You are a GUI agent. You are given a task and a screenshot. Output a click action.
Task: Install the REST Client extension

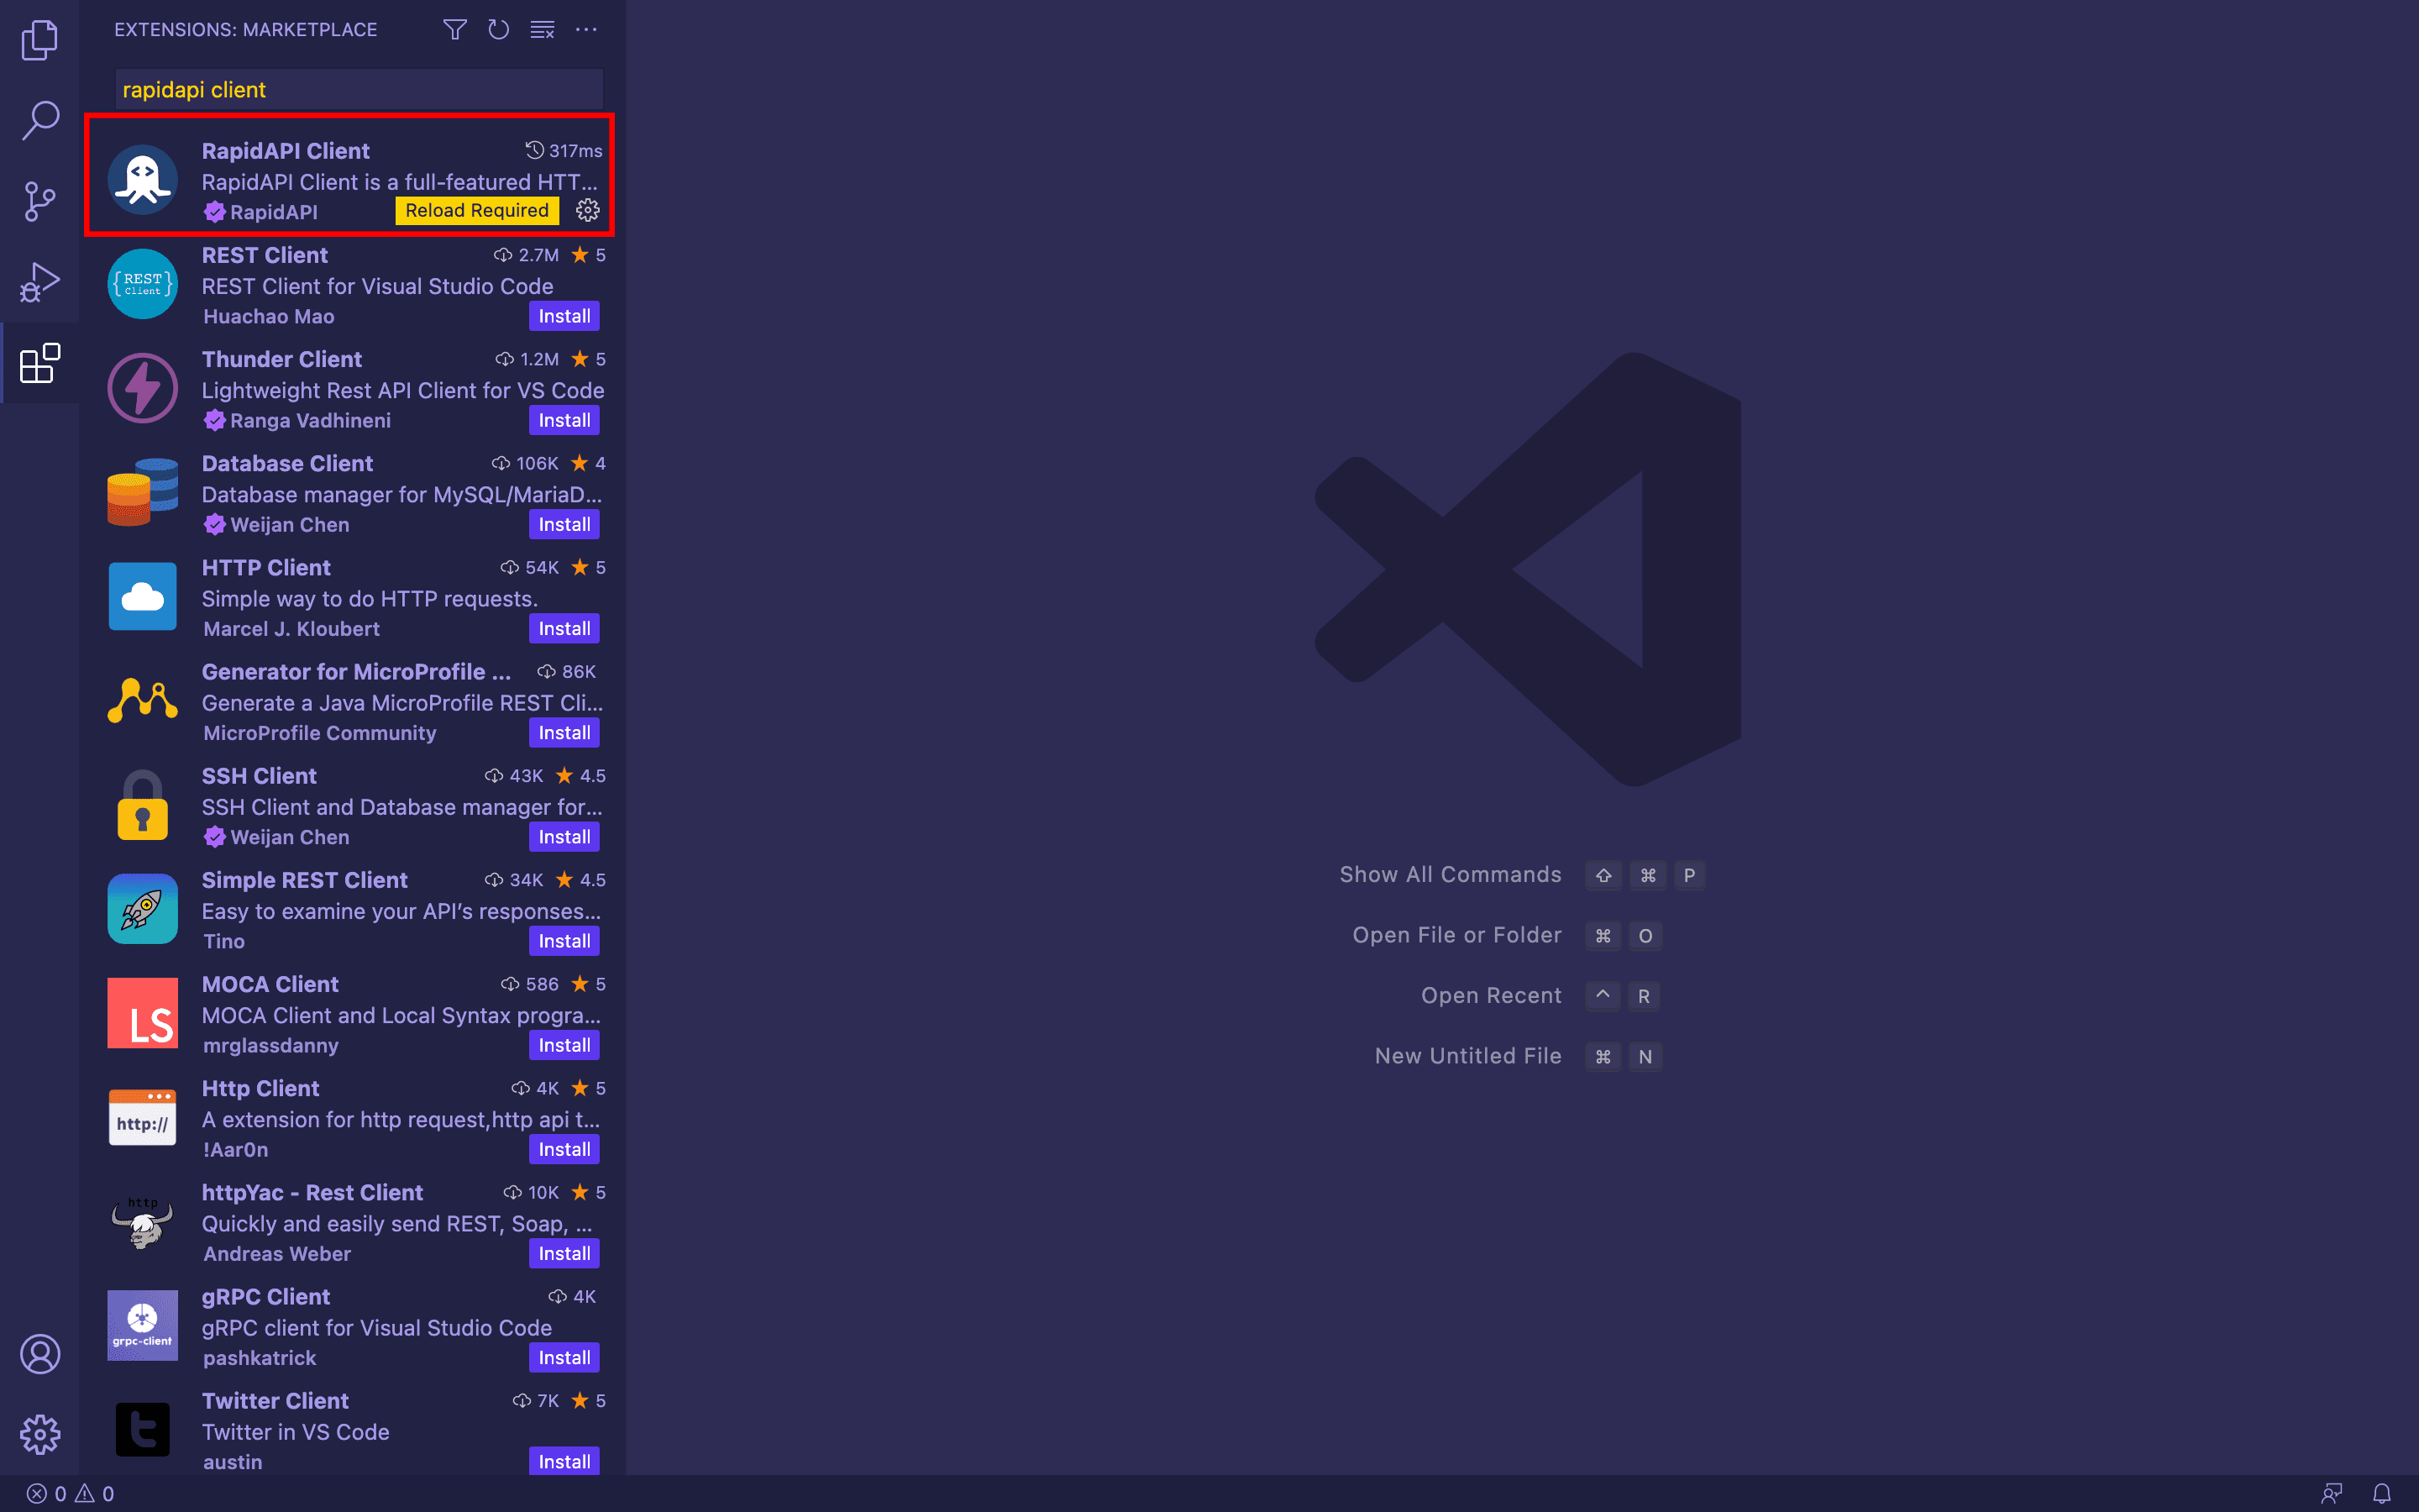[x=564, y=316]
